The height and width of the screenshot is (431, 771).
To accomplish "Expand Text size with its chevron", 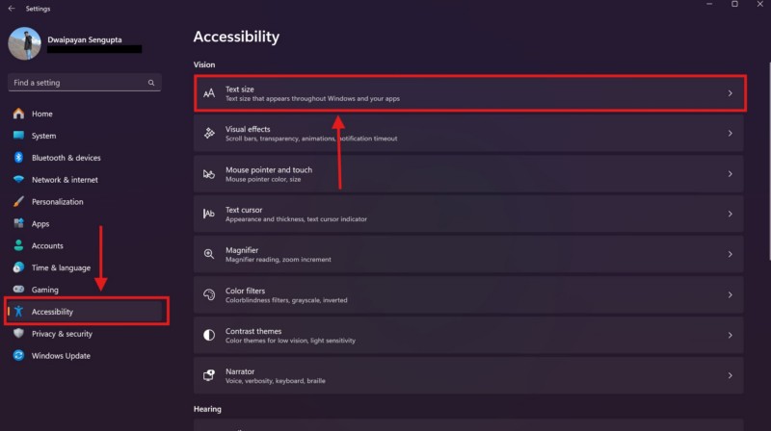I will click(731, 93).
